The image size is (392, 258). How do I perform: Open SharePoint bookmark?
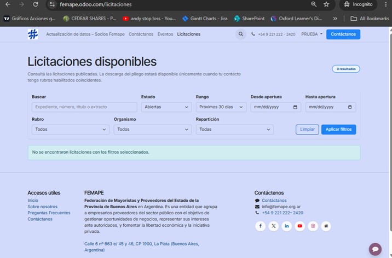249,19
